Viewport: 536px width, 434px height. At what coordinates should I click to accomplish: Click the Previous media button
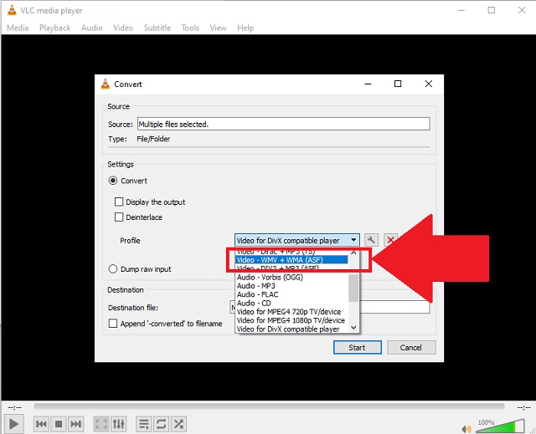[41, 424]
